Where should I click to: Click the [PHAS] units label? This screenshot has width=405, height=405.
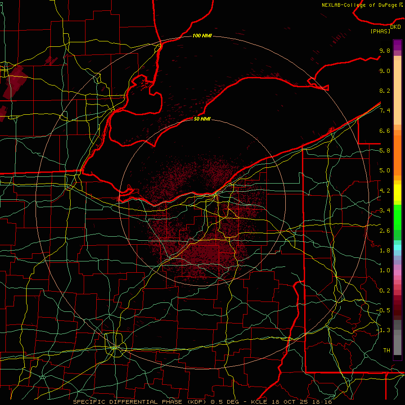point(380,31)
